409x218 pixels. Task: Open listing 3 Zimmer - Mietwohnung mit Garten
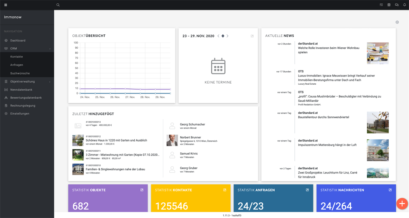click(123, 155)
